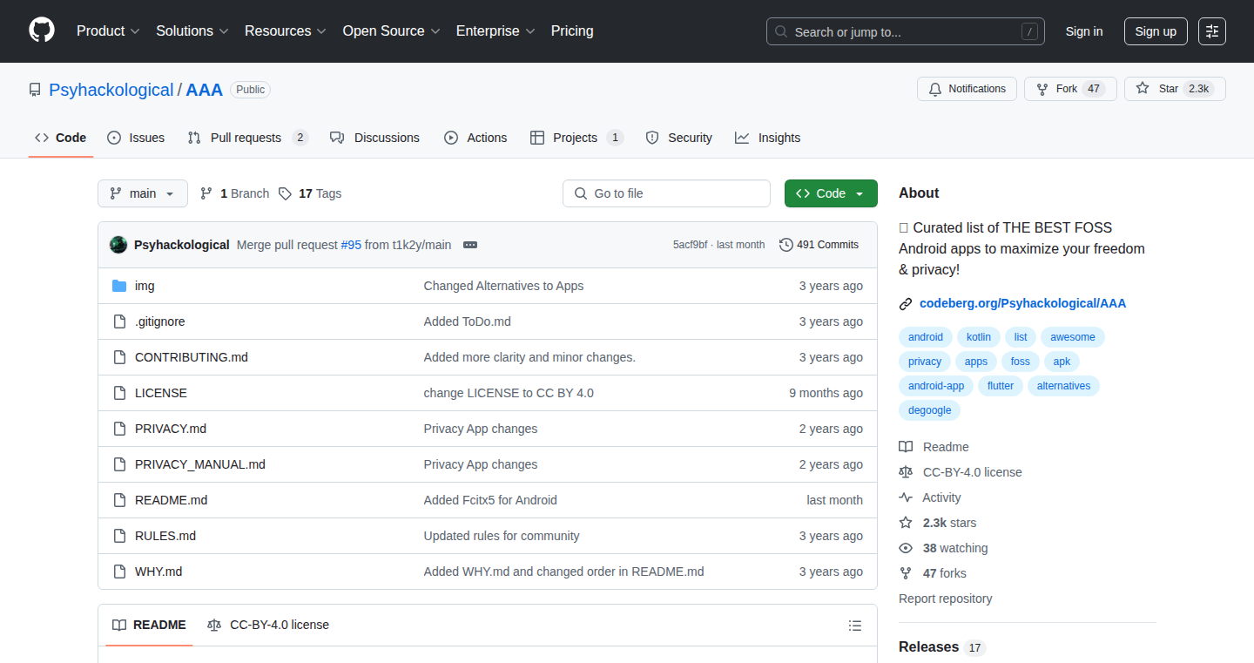Viewport: 1254px width, 663px height.
Task: Click the .gitignore file icon
Action: [119, 321]
